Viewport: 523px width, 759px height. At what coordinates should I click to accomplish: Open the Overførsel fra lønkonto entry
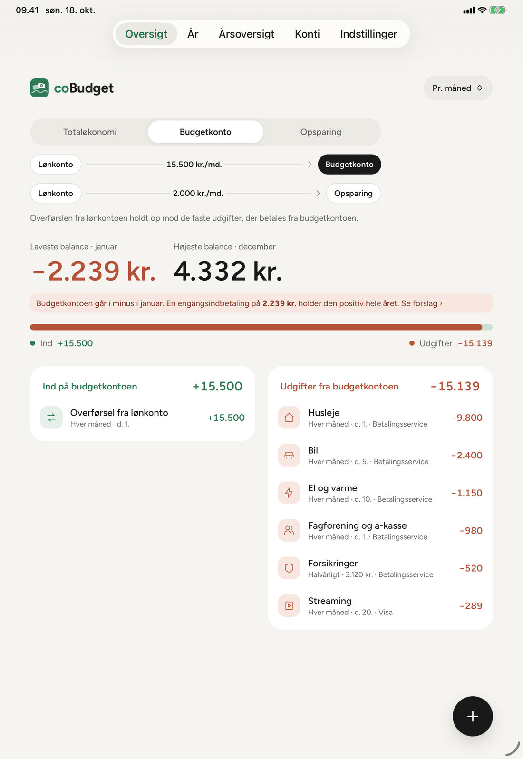point(143,418)
